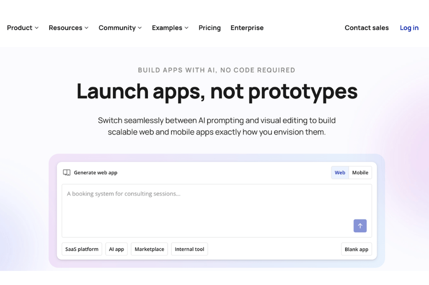Click the device icon beside Generate web app
Viewport: 429px width, 285px height.
[66, 173]
